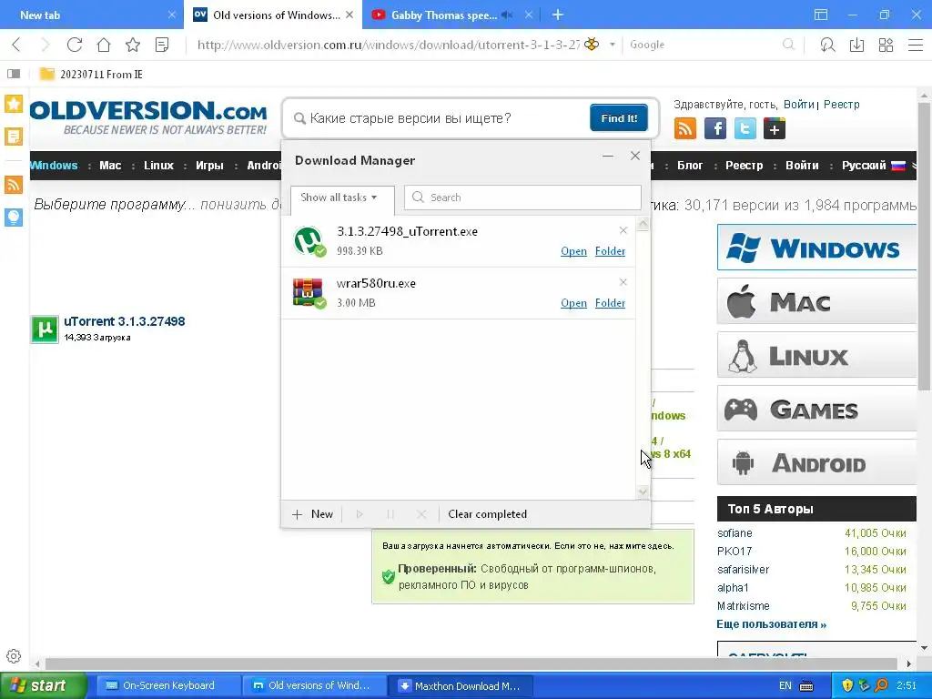Mute the Gabby Thomas tab audio icon

[x=507, y=15]
